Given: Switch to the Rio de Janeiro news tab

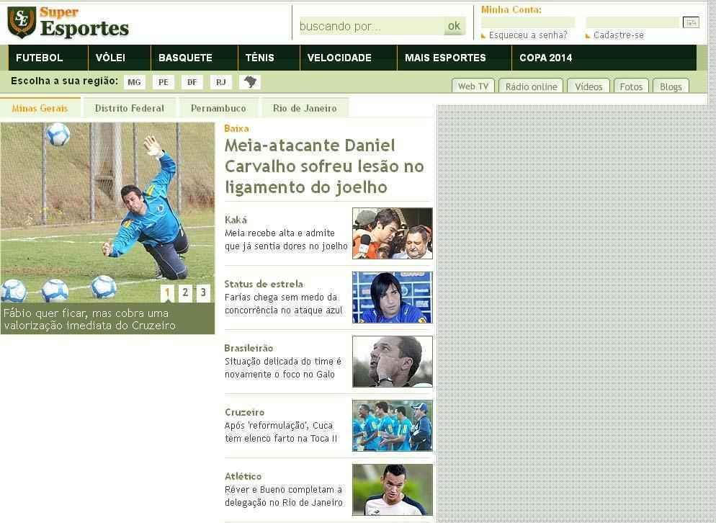Looking at the screenshot, I should point(305,108).
